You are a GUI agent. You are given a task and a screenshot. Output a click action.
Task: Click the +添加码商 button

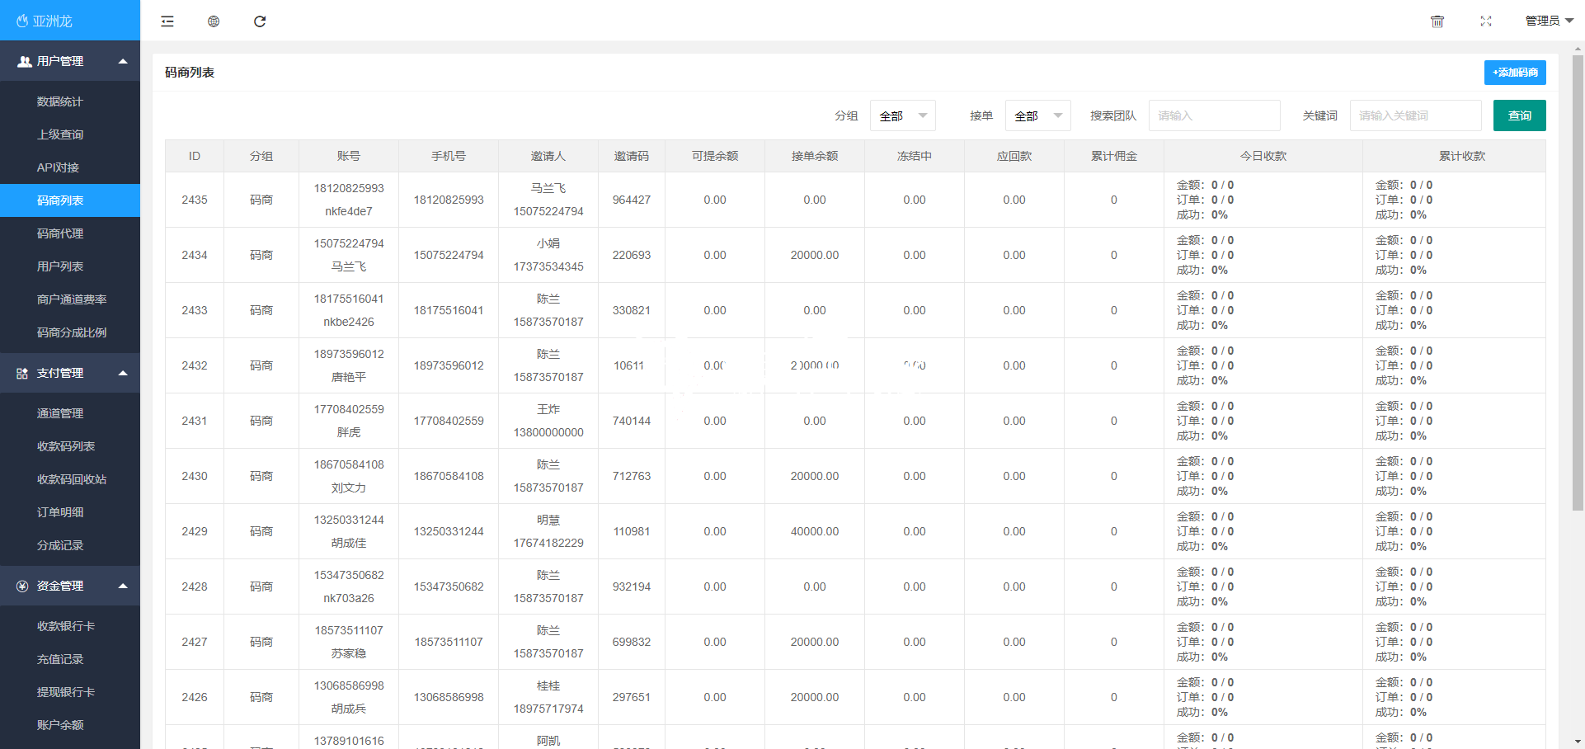pos(1515,73)
